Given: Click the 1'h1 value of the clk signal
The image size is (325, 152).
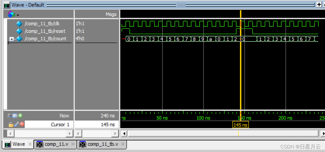Looking at the screenshot, I should click(x=80, y=24).
